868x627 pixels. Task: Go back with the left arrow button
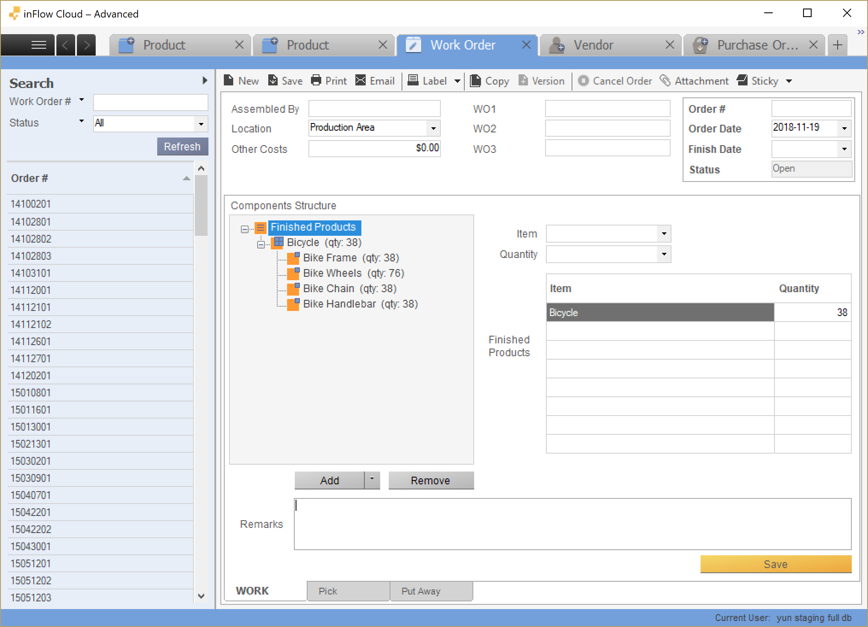click(x=65, y=45)
